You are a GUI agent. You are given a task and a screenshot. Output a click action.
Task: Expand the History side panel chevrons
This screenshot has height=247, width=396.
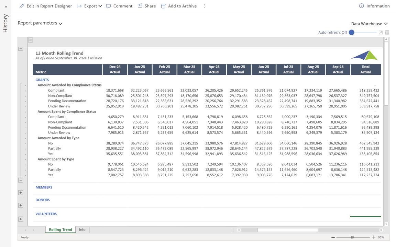(x=5, y=7)
